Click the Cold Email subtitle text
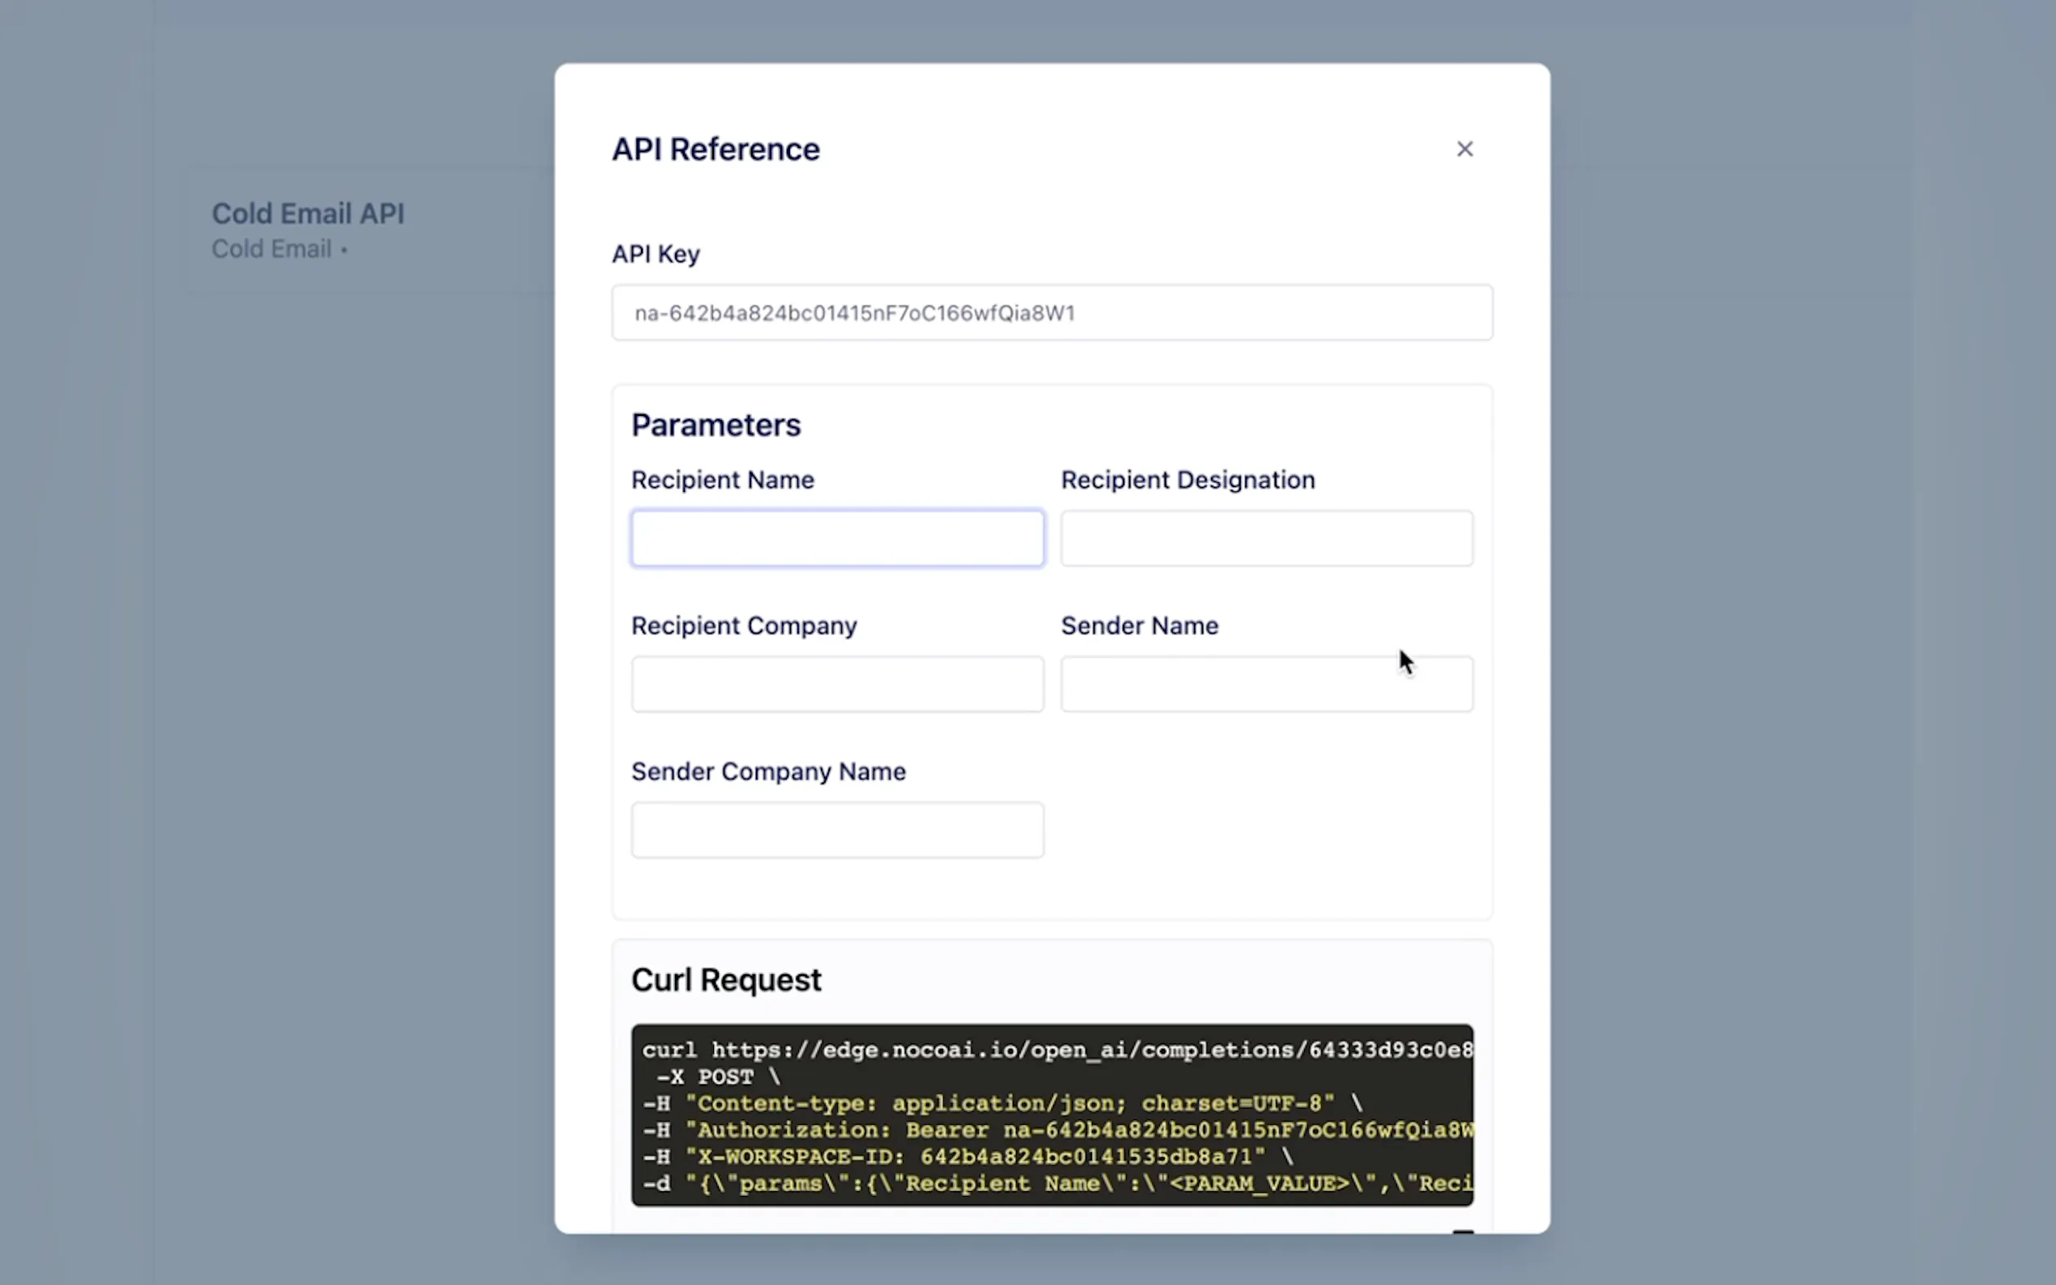The height and width of the screenshot is (1285, 2056). pyautogui.click(x=272, y=249)
